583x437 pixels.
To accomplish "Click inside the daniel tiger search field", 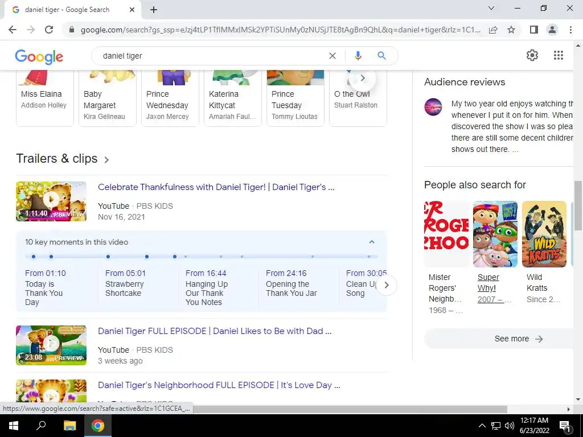I will (212, 56).
